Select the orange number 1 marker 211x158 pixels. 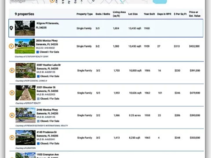(11, 46)
